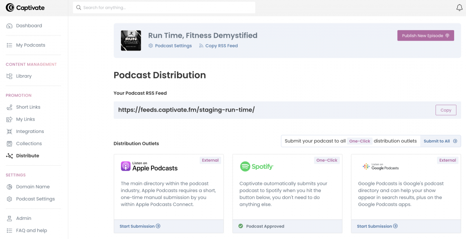Open FAQ and help page
The height and width of the screenshot is (239, 466).
(x=31, y=230)
